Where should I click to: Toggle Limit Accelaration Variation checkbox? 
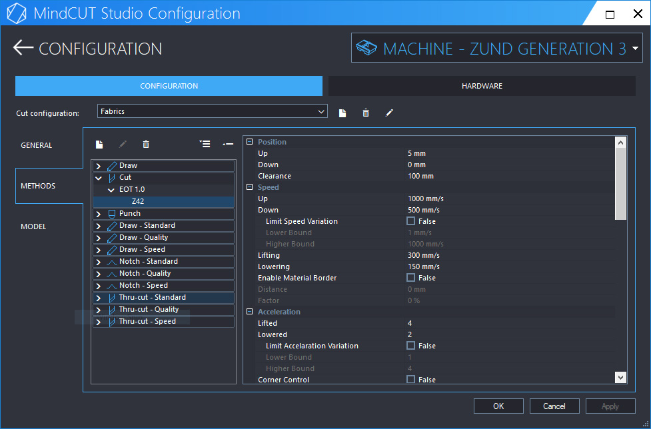click(x=410, y=346)
